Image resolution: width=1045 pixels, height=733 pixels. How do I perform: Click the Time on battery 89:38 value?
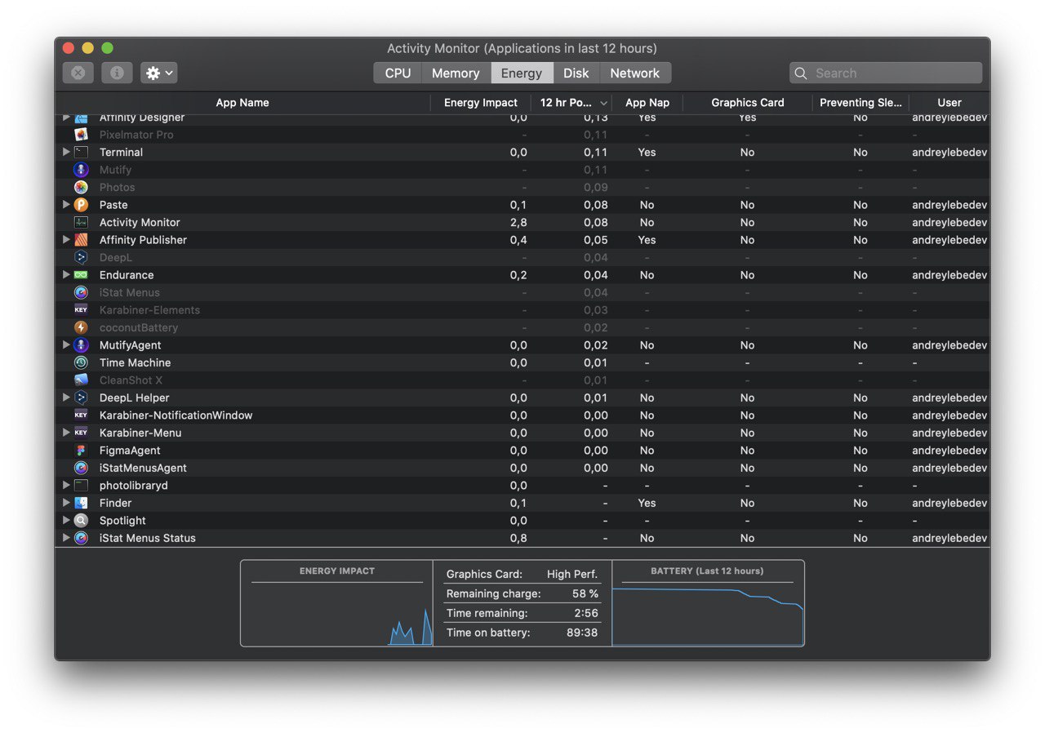tap(582, 633)
